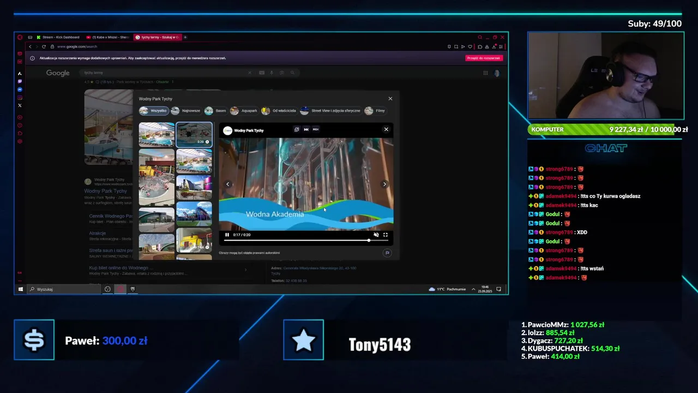
Task: Open the Opera menu logo button
Action: click(20, 37)
